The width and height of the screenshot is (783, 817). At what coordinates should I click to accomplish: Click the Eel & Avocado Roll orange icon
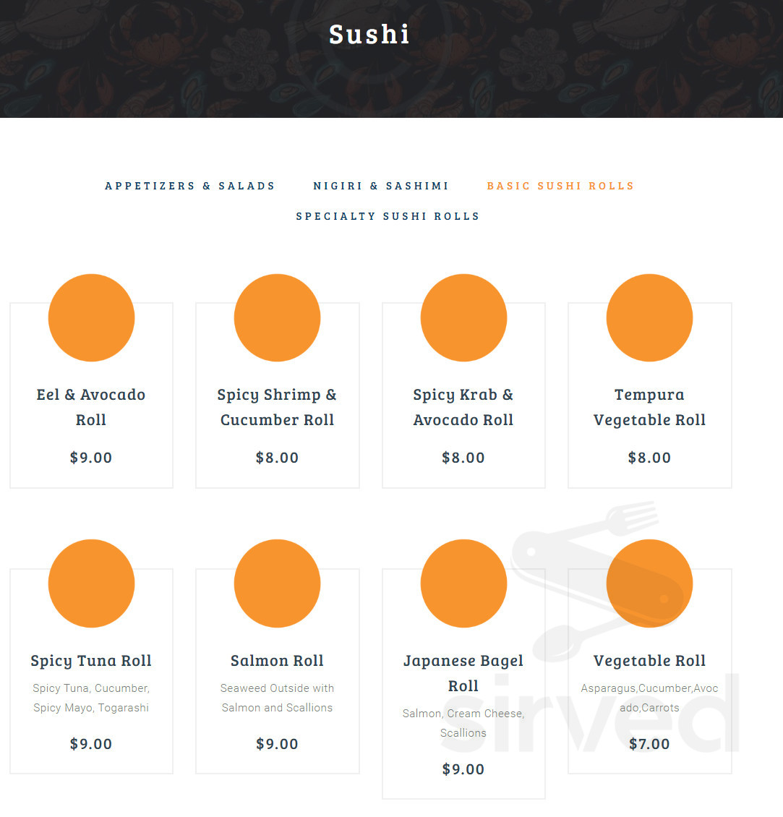pos(91,317)
